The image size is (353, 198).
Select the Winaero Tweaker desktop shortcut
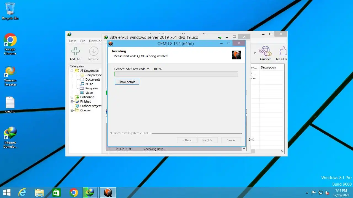coord(10,71)
